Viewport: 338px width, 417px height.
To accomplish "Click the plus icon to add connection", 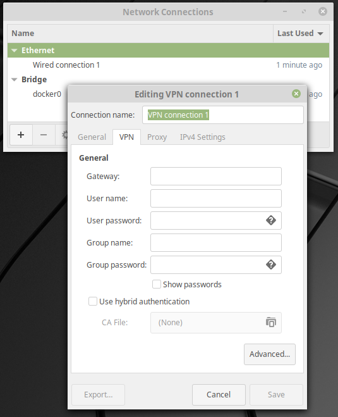I will click(21, 135).
